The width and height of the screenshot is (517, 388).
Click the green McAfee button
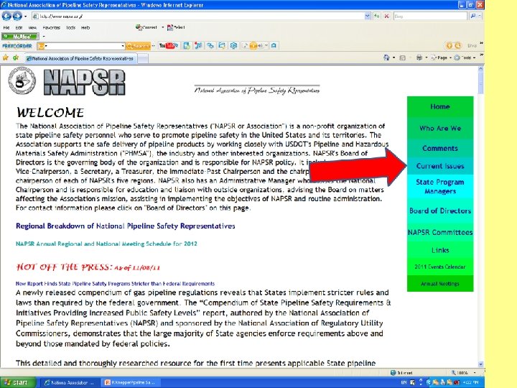[20, 37]
